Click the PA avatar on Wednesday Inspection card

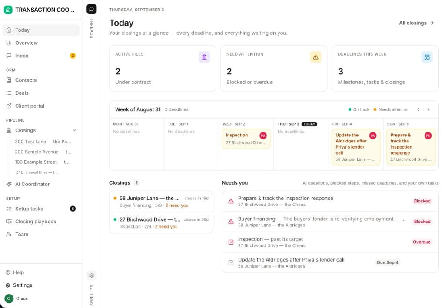263,136
